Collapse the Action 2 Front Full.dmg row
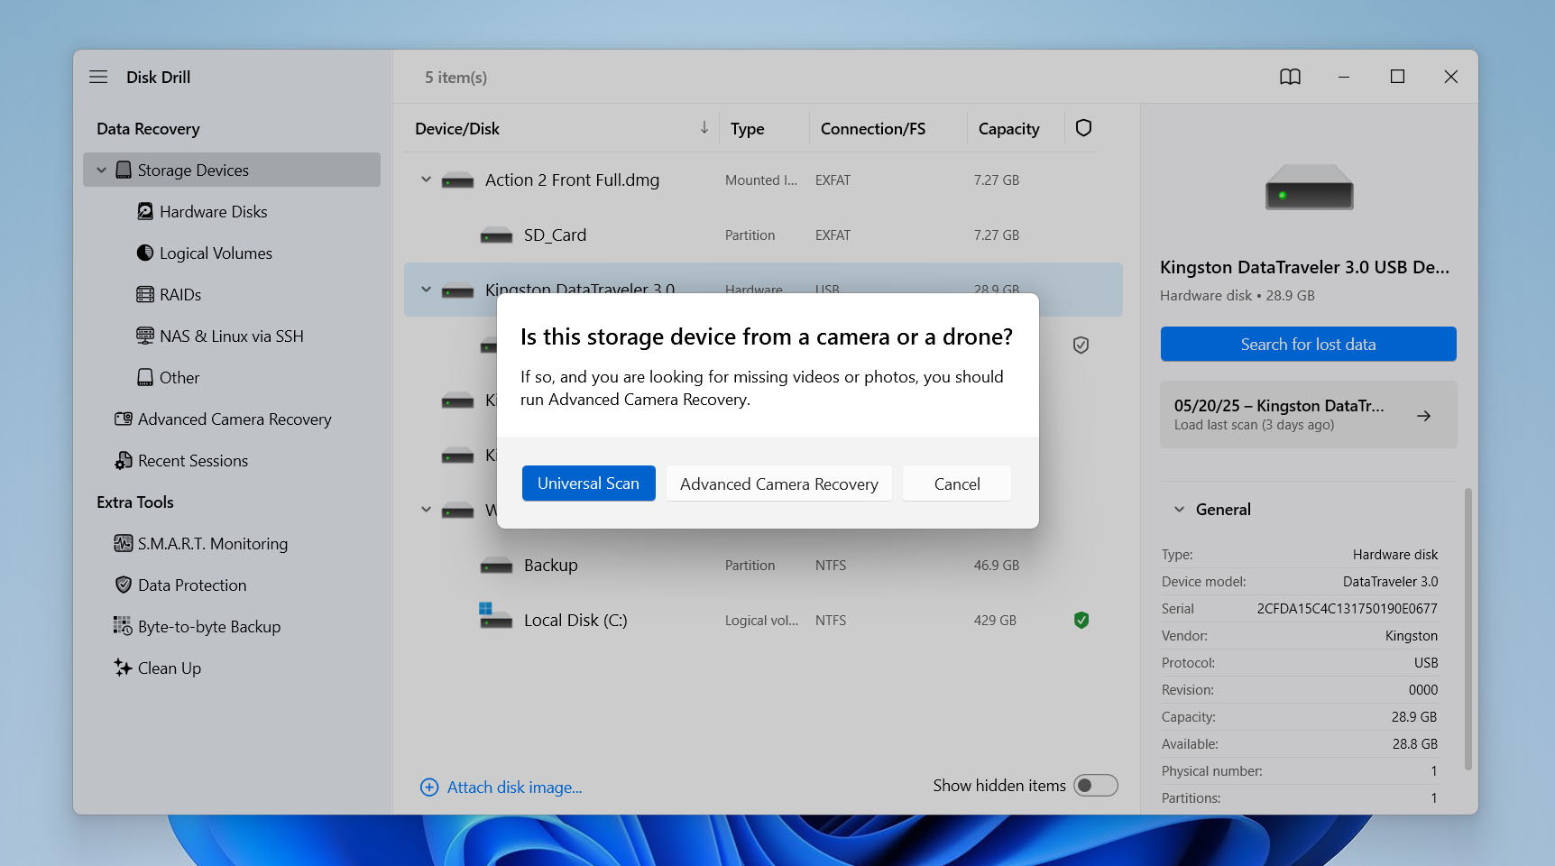The image size is (1555, 866). [x=426, y=180]
